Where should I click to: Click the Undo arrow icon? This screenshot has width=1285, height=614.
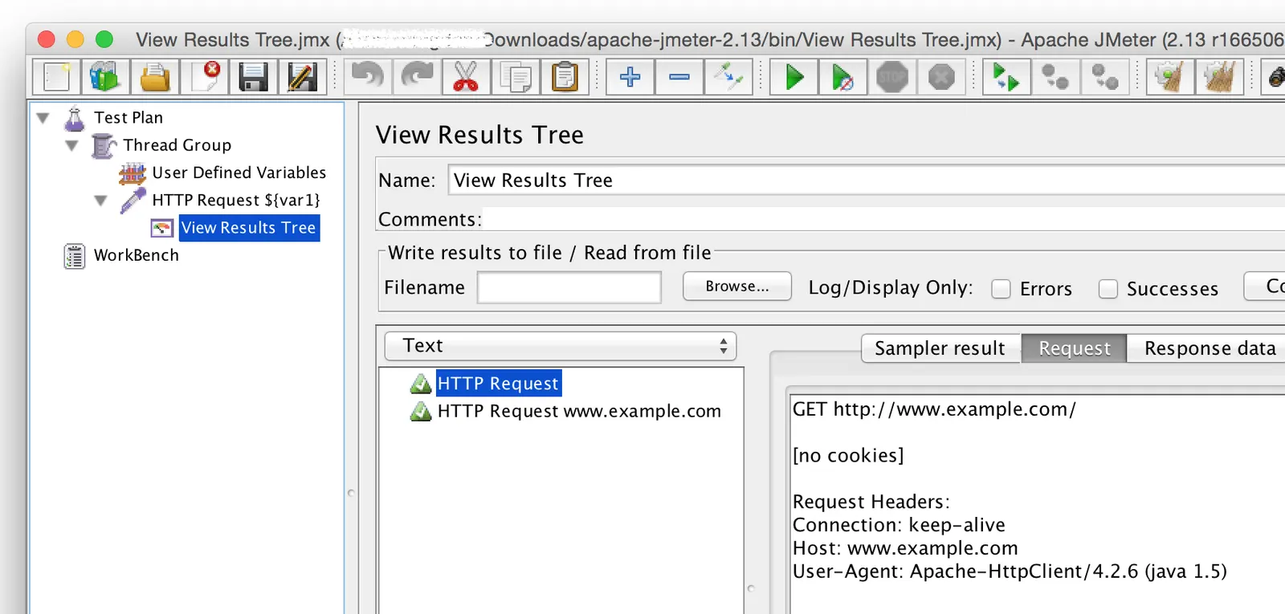pos(369,78)
